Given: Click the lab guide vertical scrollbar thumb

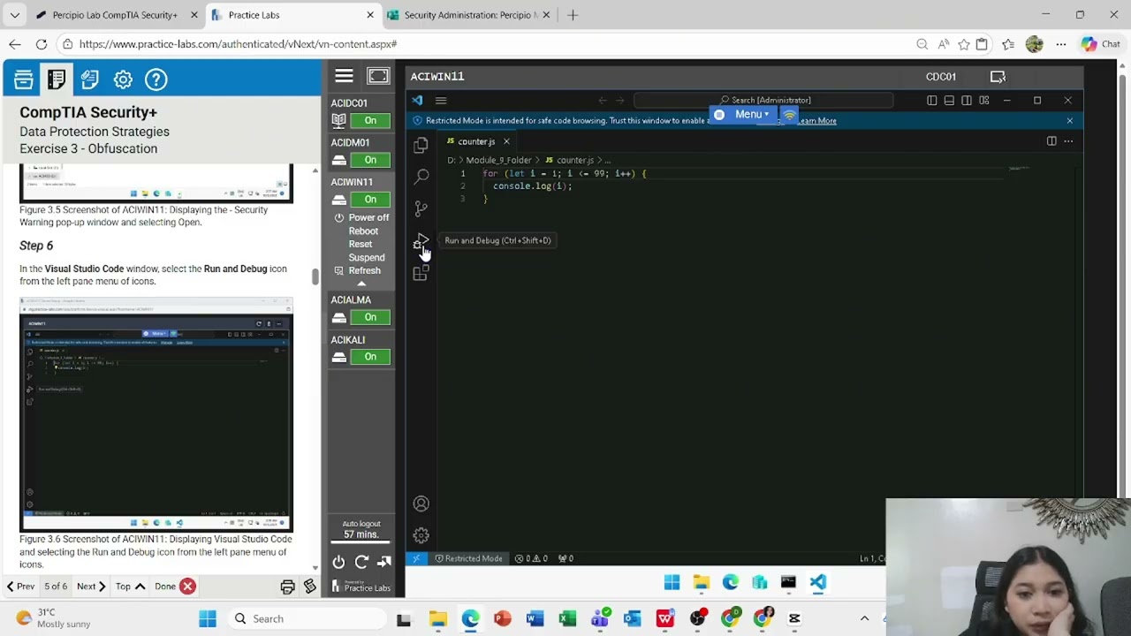Looking at the screenshot, I should point(315,276).
